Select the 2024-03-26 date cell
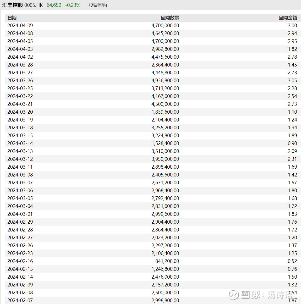 pyautogui.click(x=20, y=80)
